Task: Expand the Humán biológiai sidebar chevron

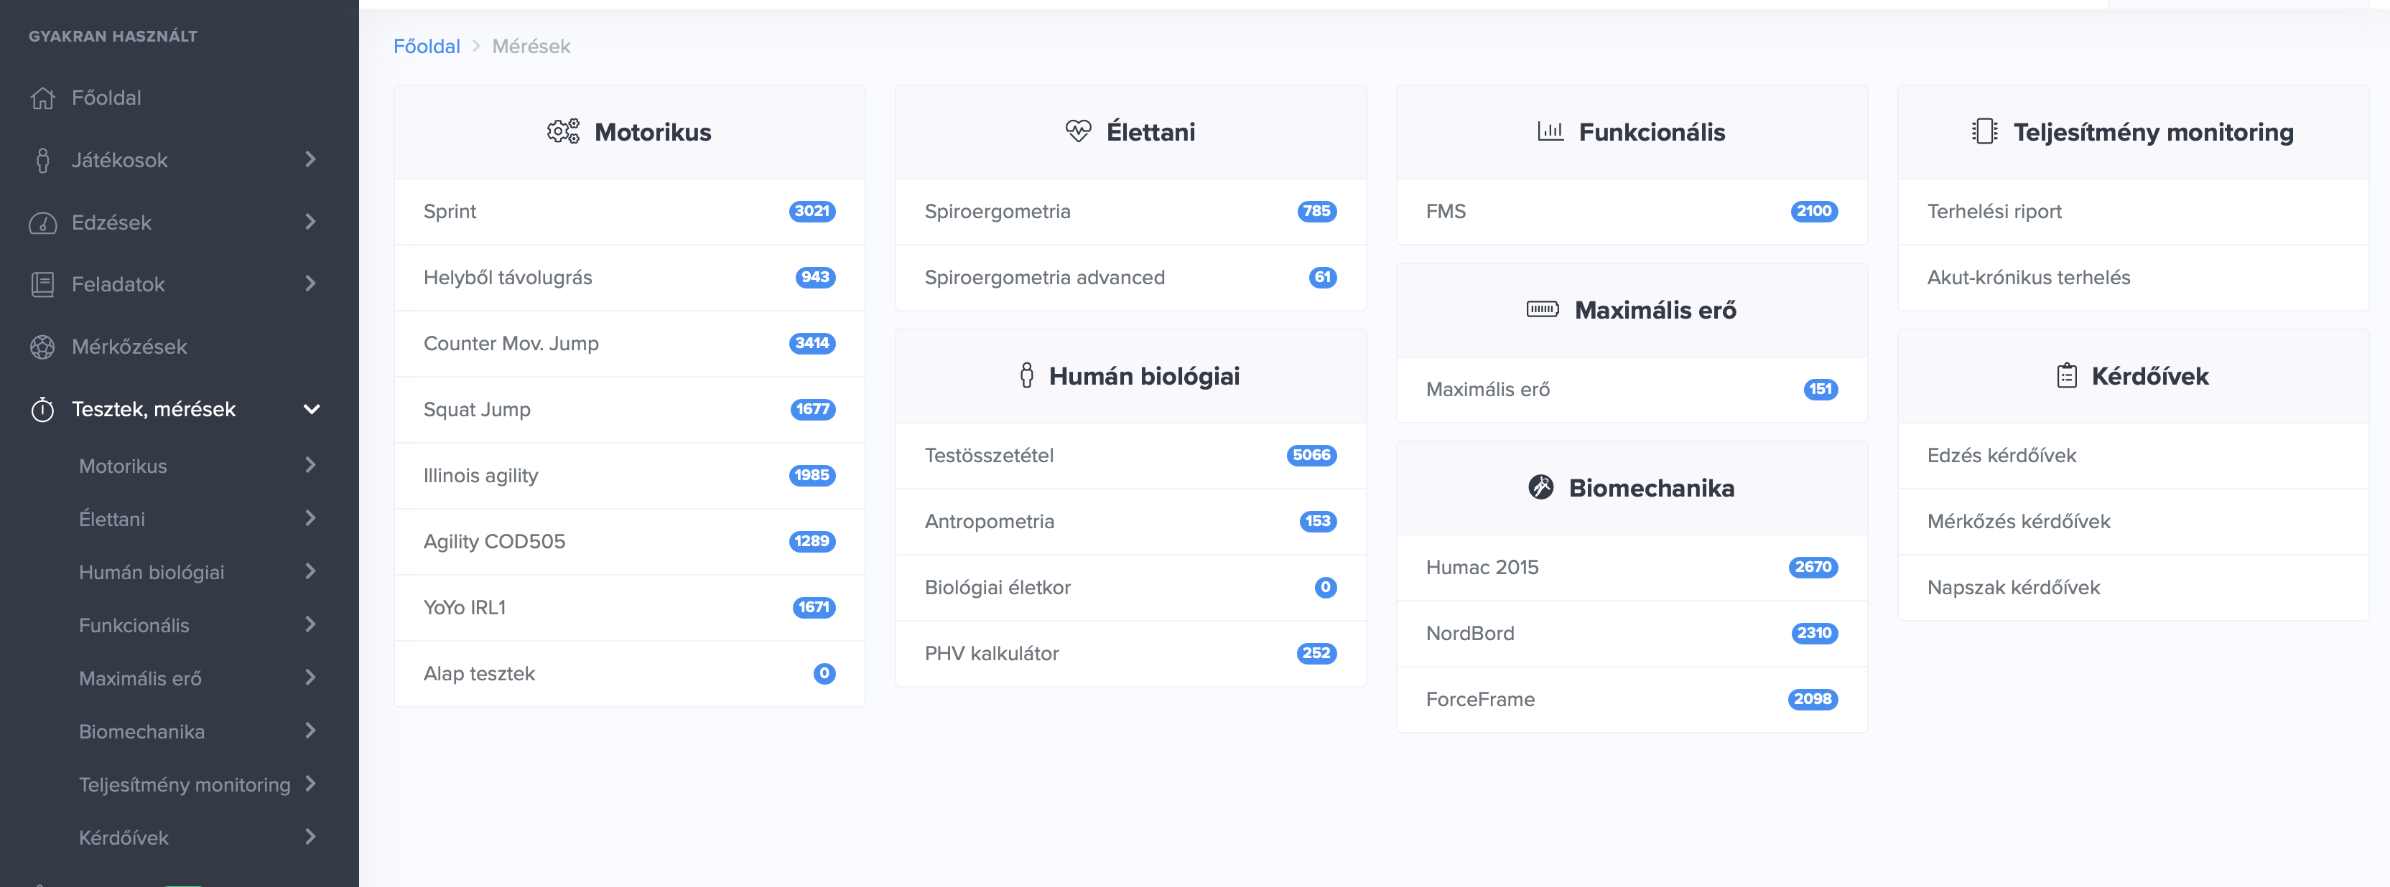Action: [311, 572]
